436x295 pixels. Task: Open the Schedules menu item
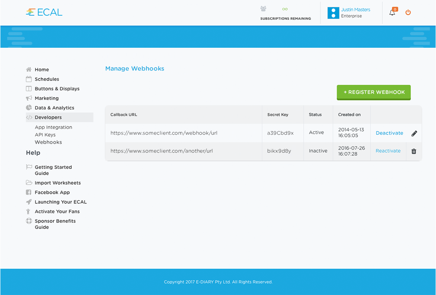point(46,79)
